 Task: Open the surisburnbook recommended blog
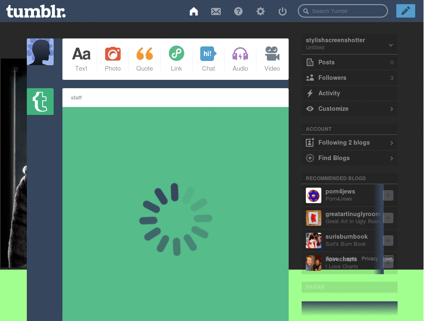pyautogui.click(x=346, y=237)
